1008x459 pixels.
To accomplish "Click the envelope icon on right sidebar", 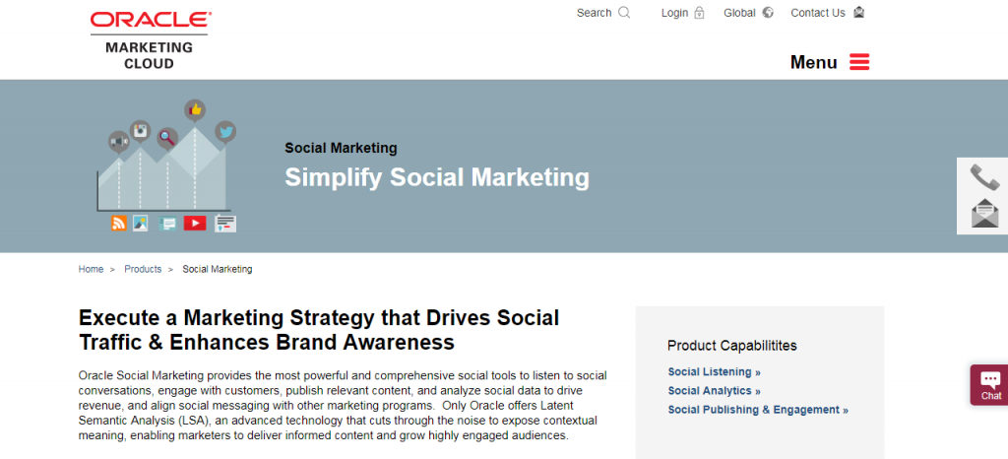I will pos(984,214).
